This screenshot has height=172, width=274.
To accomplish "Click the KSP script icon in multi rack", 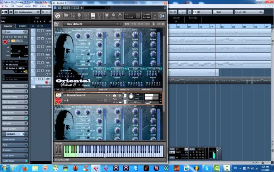I will pyautogui.click(x=154, y=24).
